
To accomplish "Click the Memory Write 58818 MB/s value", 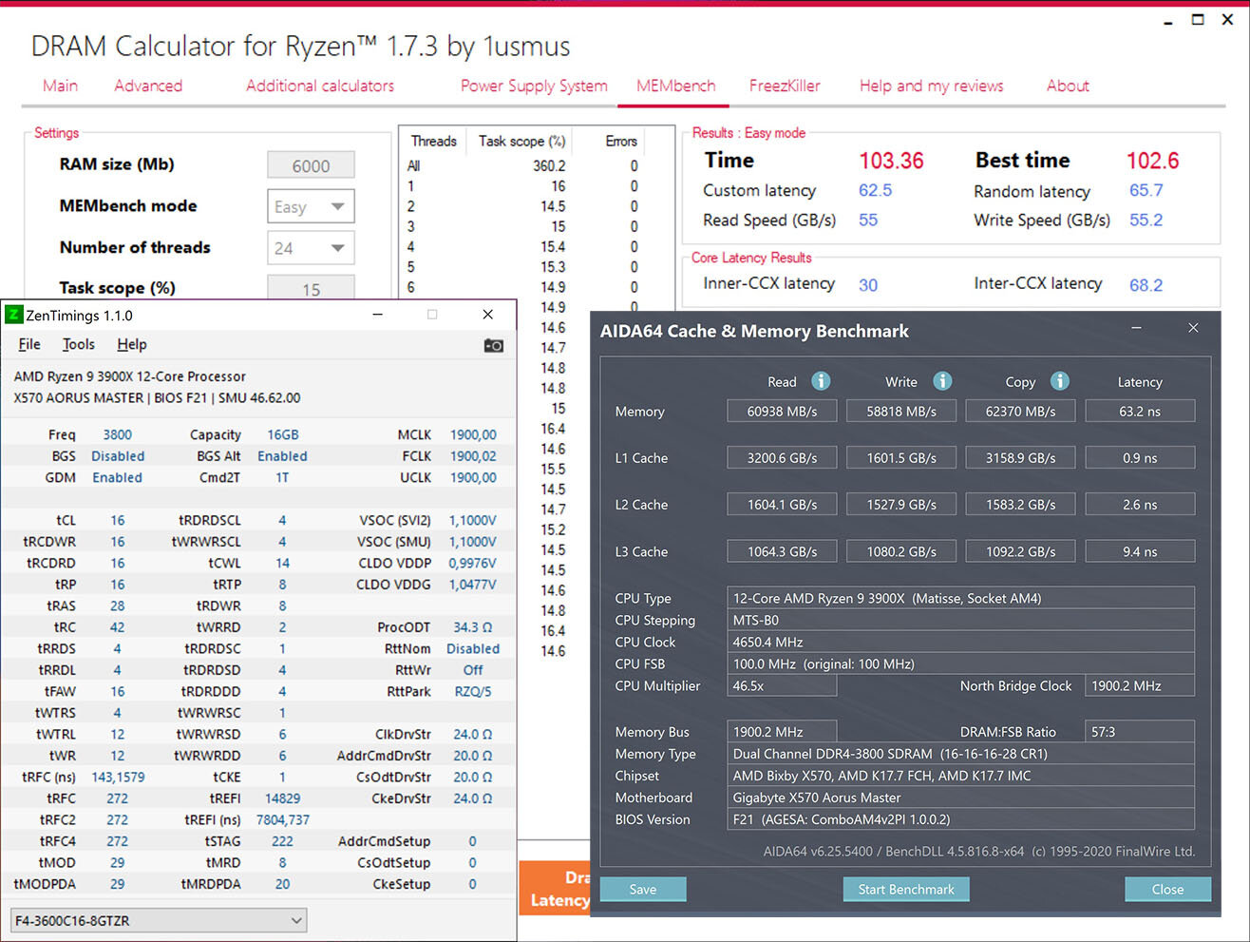I will pos(901,412).
